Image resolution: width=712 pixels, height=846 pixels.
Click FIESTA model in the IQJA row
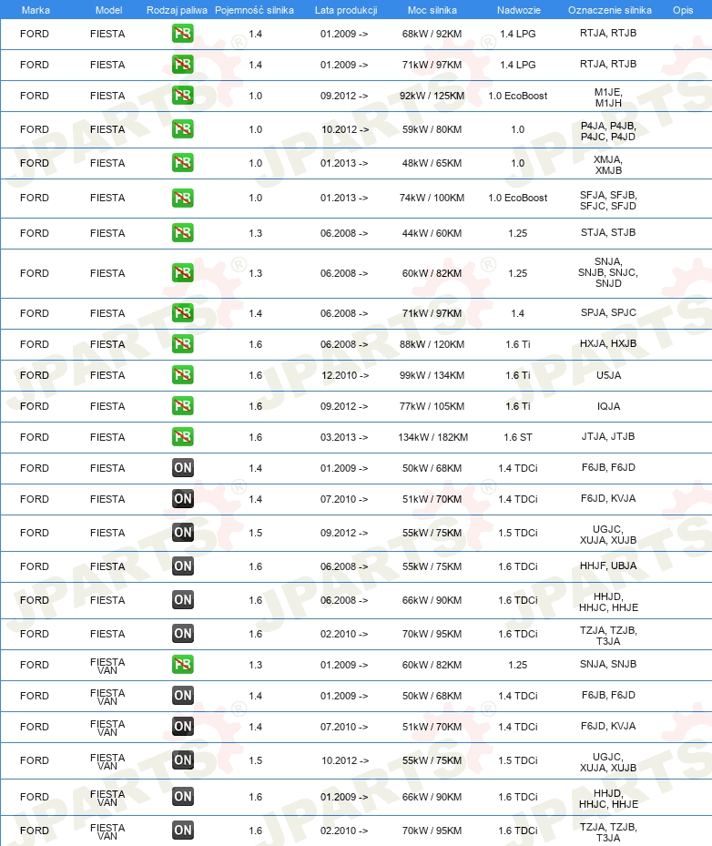click(107, 406)
